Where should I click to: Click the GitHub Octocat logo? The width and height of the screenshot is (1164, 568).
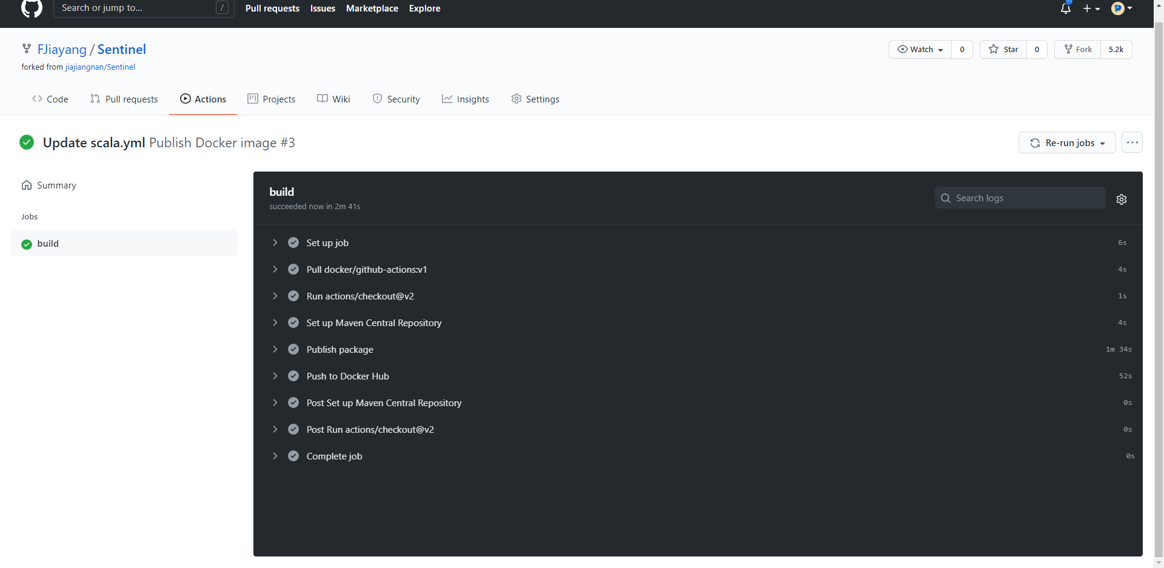(x=32, y=8)
